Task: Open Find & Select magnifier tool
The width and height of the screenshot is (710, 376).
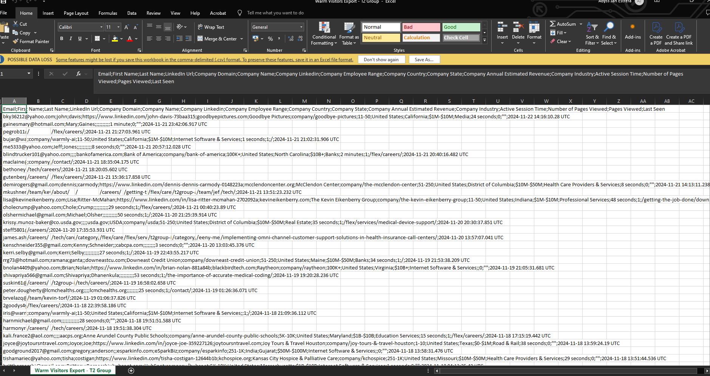Action: pyautogui.click(x=609, y=28)
